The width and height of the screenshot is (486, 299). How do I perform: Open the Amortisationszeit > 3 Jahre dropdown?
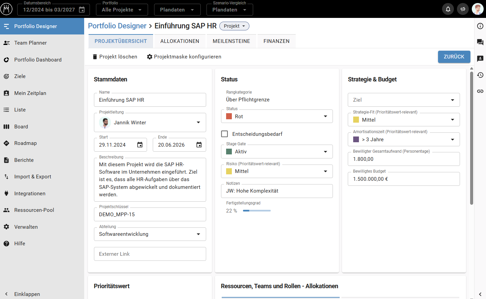point(404,140)
